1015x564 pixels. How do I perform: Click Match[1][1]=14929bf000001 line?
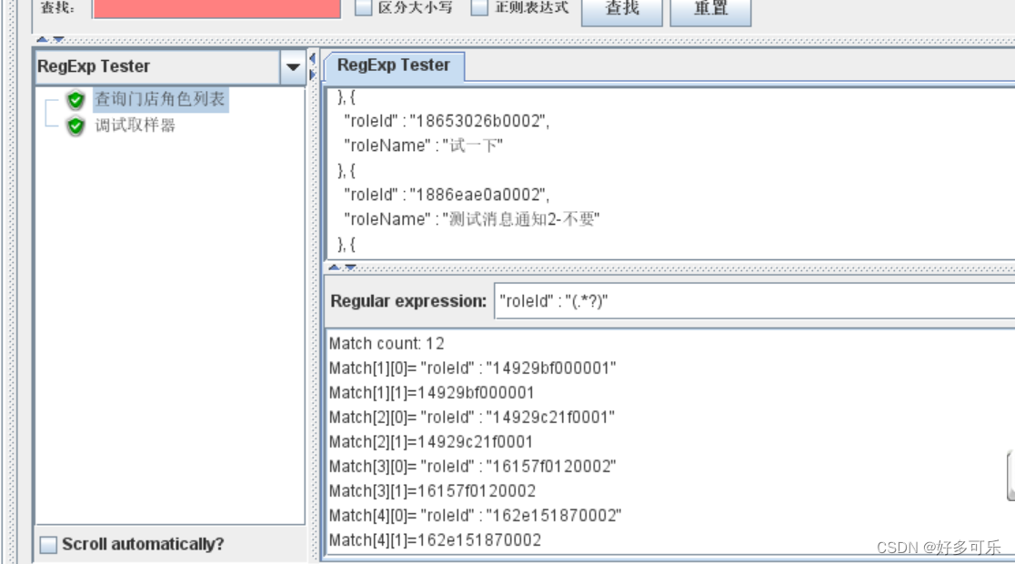point(432,392)
